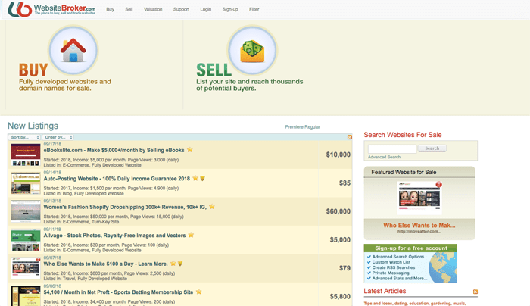This screenshot has width=530, height=306.
Task: Click the gold star next to eBookslite.com listing
Action: [190, 149]
